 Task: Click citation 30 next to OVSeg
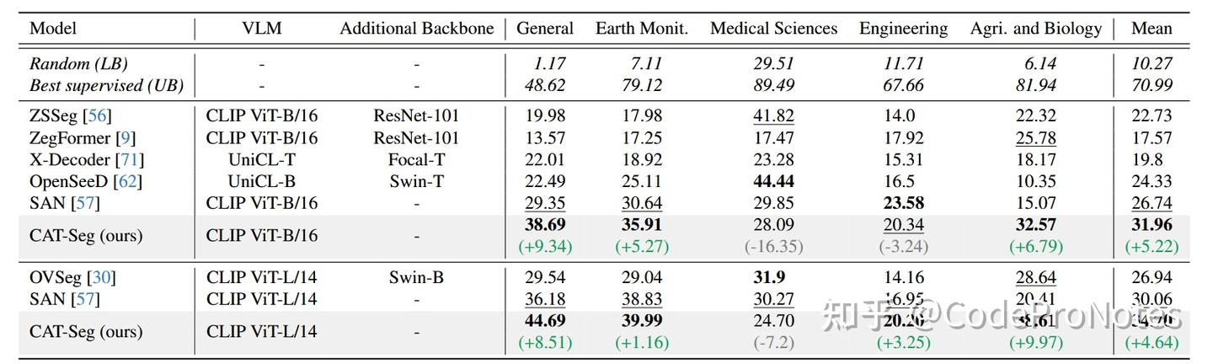coord(103,277)
